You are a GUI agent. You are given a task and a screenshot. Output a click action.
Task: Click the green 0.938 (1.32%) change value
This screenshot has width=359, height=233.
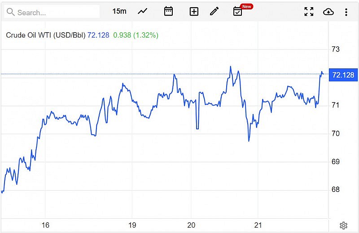coord(136,35)
